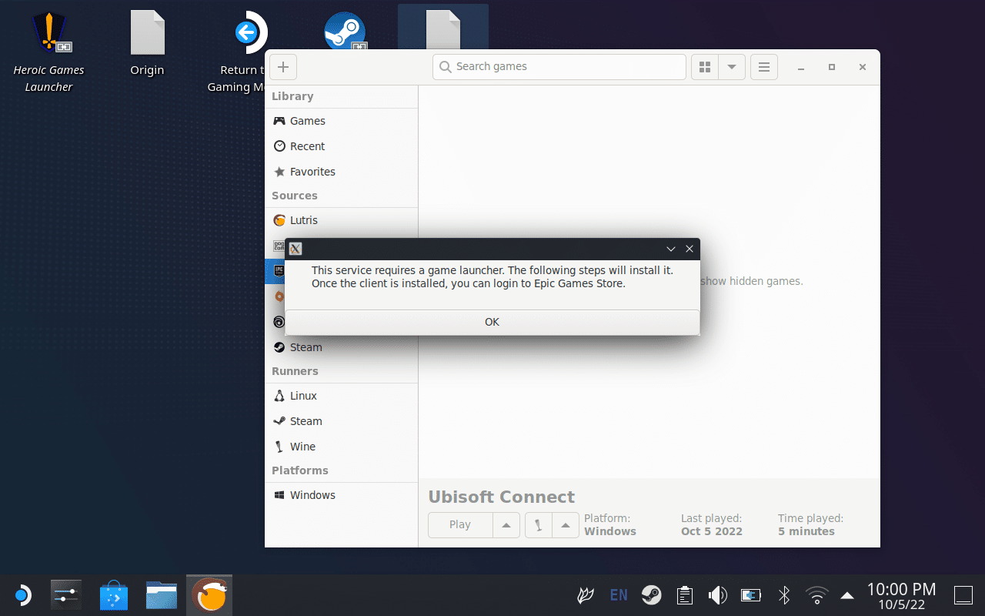Select the Linux runner
Image resolution: width=985 pixels, height=616 pixels.
342,396
